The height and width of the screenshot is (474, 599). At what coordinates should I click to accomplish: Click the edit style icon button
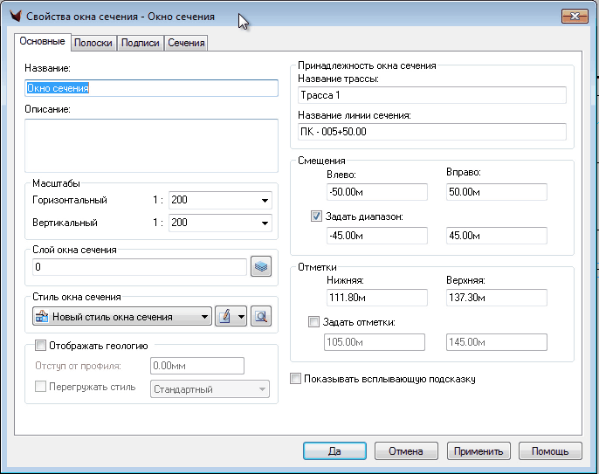tap(225, 317)
